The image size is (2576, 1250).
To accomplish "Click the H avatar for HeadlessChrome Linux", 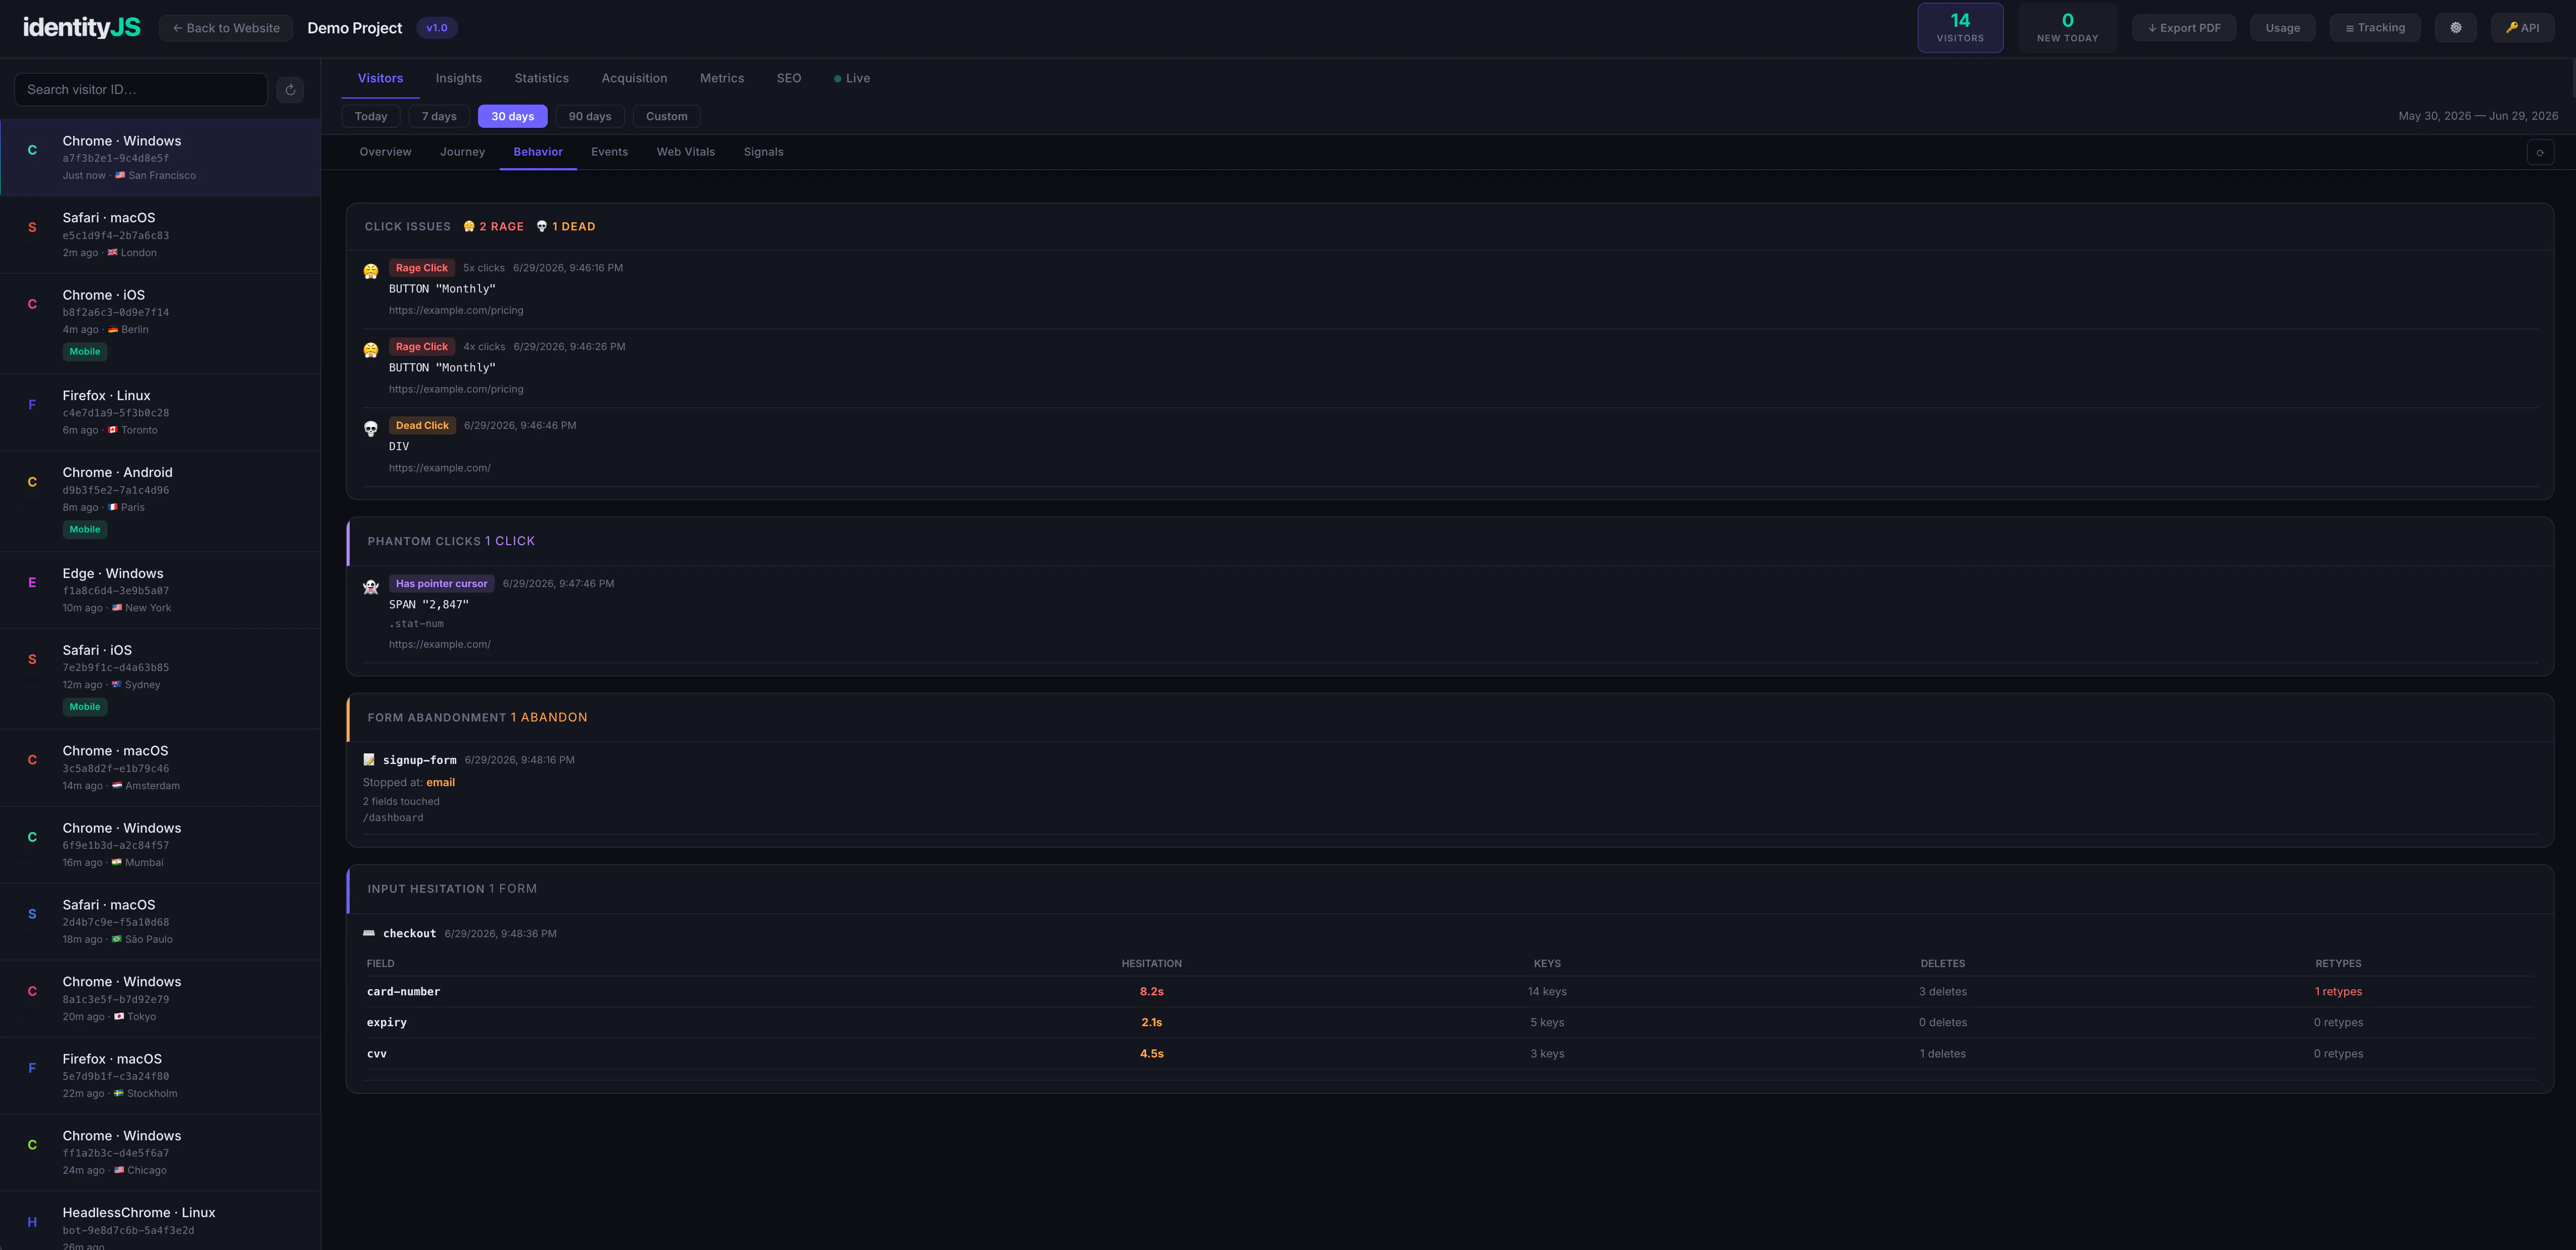I will point(32,1222).
